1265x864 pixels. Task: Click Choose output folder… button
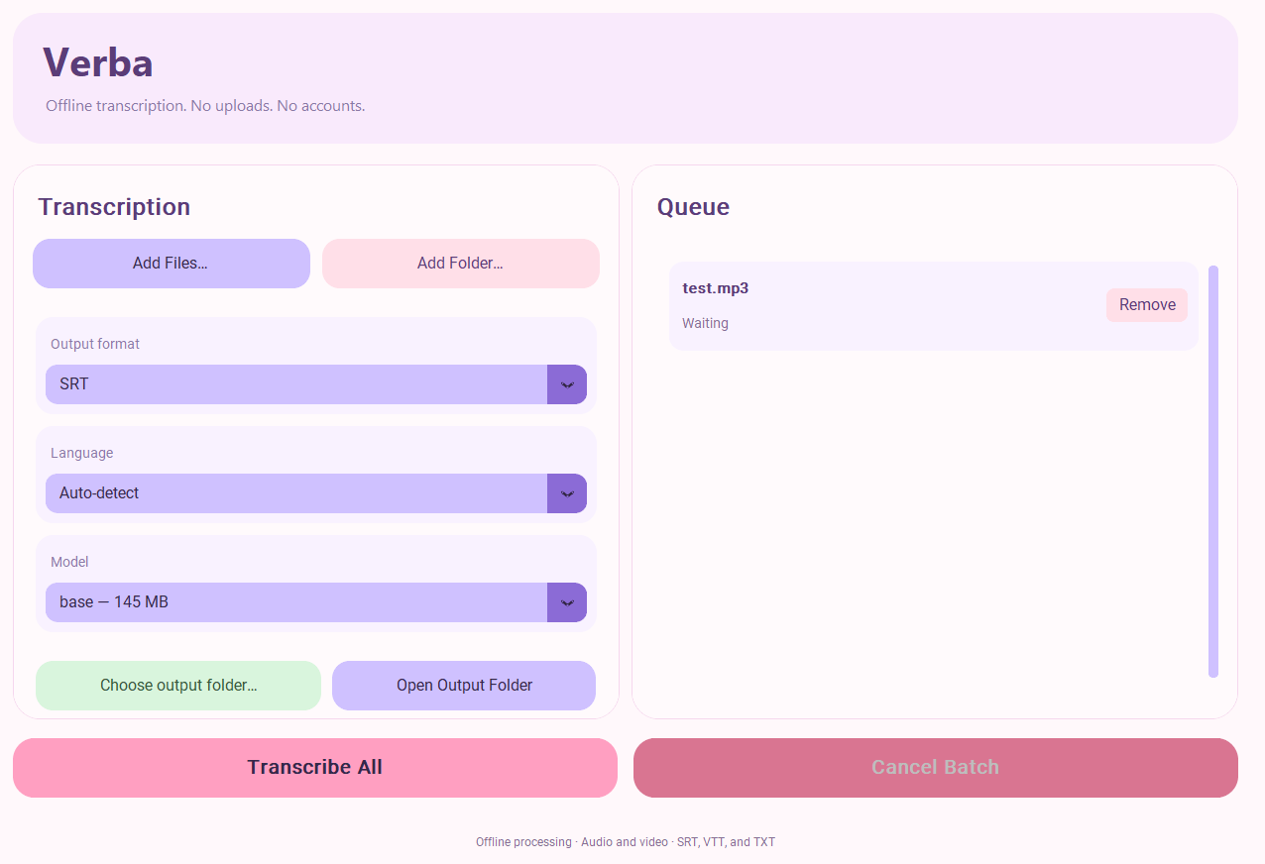point(178,686)
